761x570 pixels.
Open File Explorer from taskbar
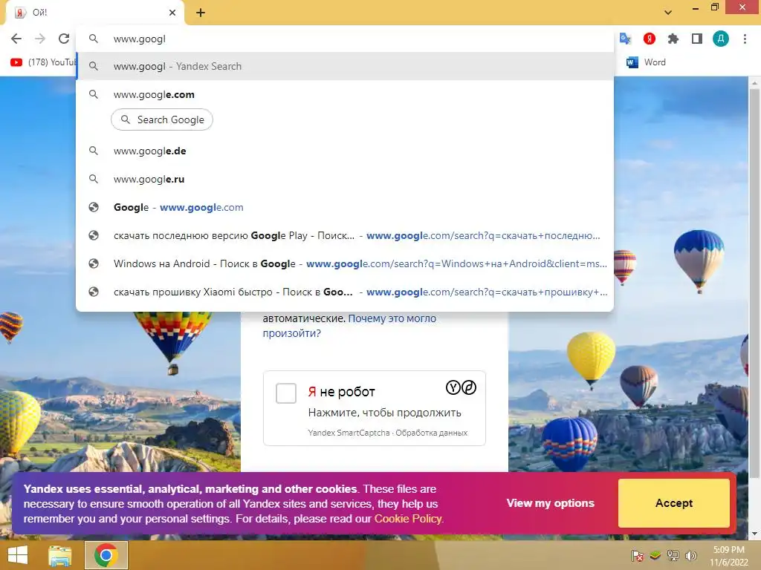click(59, 555)
